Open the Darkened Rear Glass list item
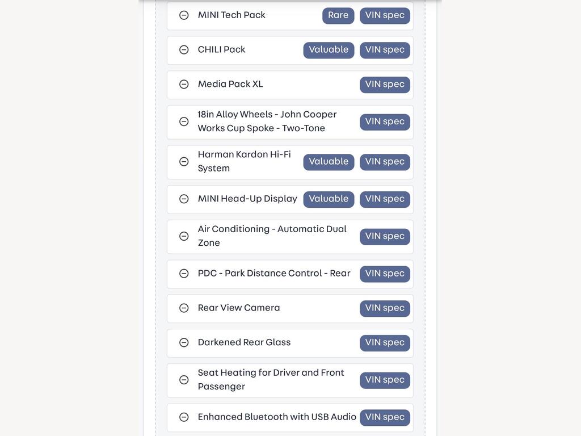581x436 pixels. point(290,343)
